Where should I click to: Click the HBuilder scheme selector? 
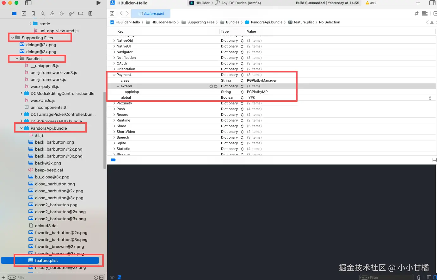200,3
